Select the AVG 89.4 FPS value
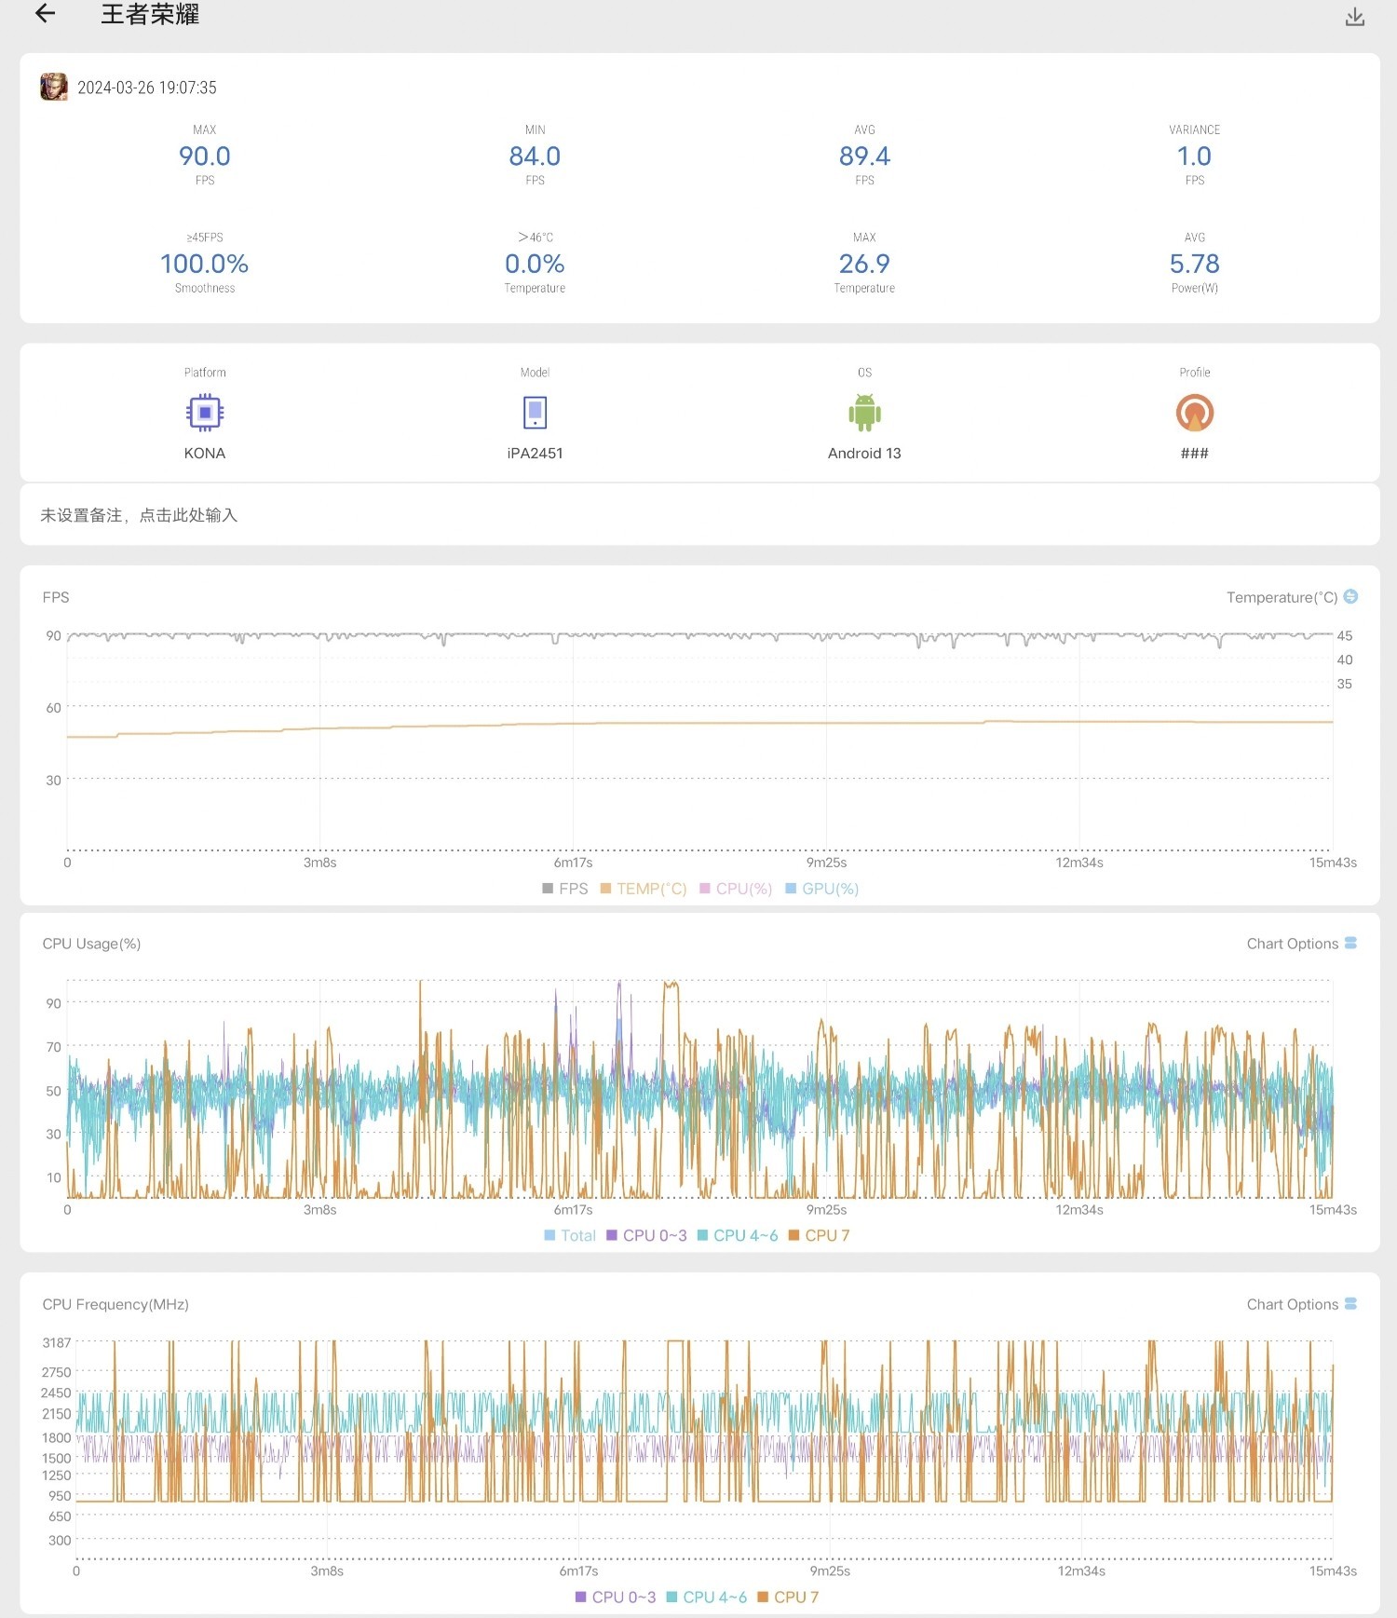 click(x=864, y=156)
